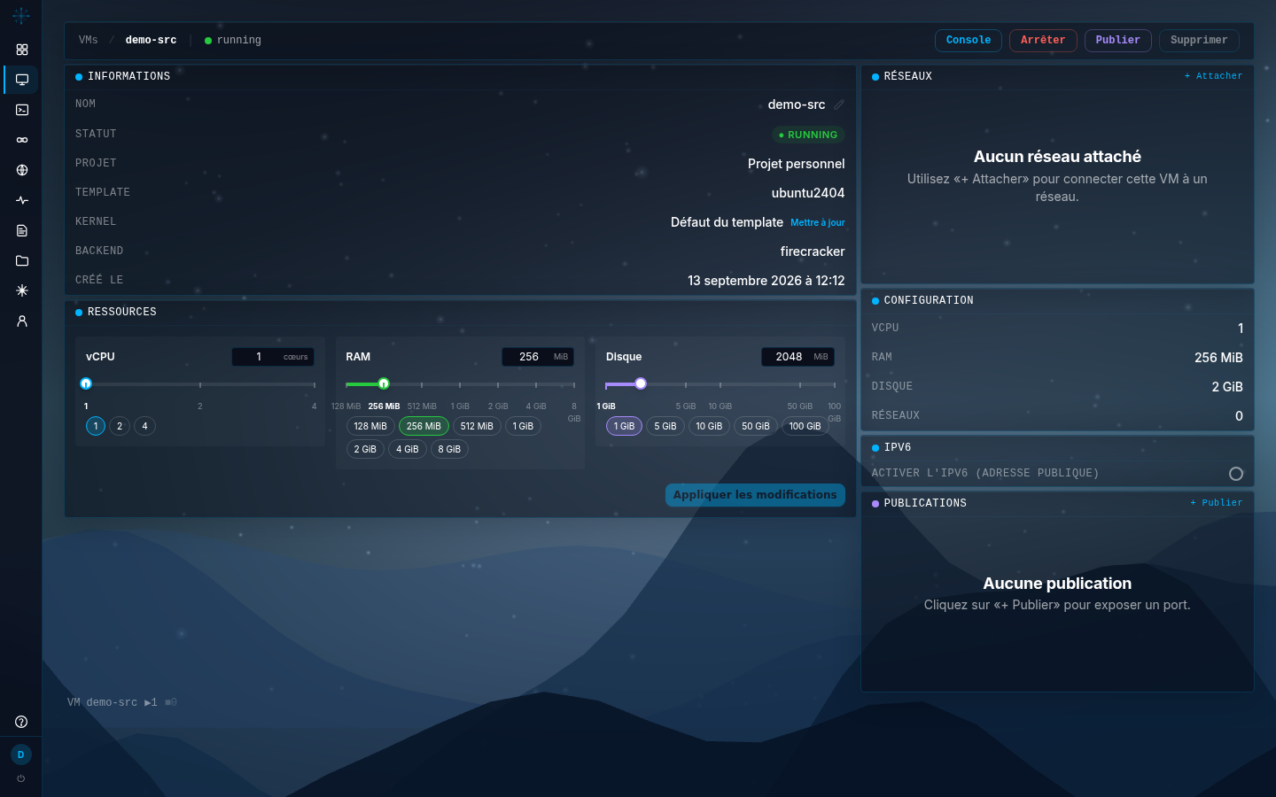Select the 1 core vCPU preset
1276x797 pixels.
click(96, 426)
